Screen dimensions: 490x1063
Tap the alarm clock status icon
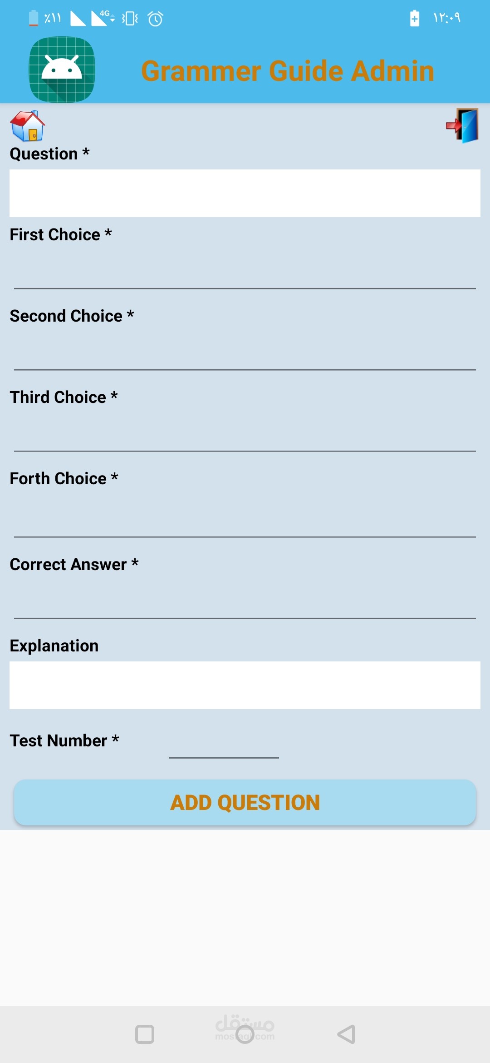tap(155, 19)
